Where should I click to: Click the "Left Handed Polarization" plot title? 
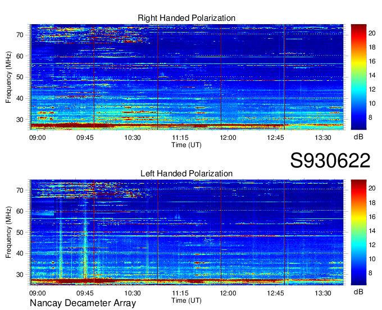coord(187,174)
